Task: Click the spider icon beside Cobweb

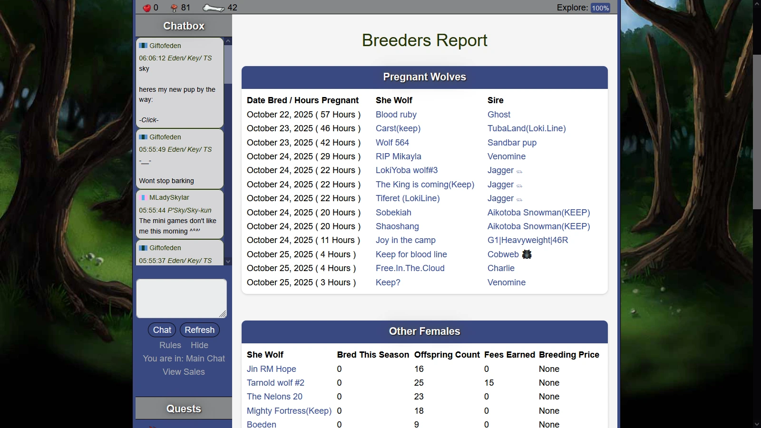Action: (527, 254)
